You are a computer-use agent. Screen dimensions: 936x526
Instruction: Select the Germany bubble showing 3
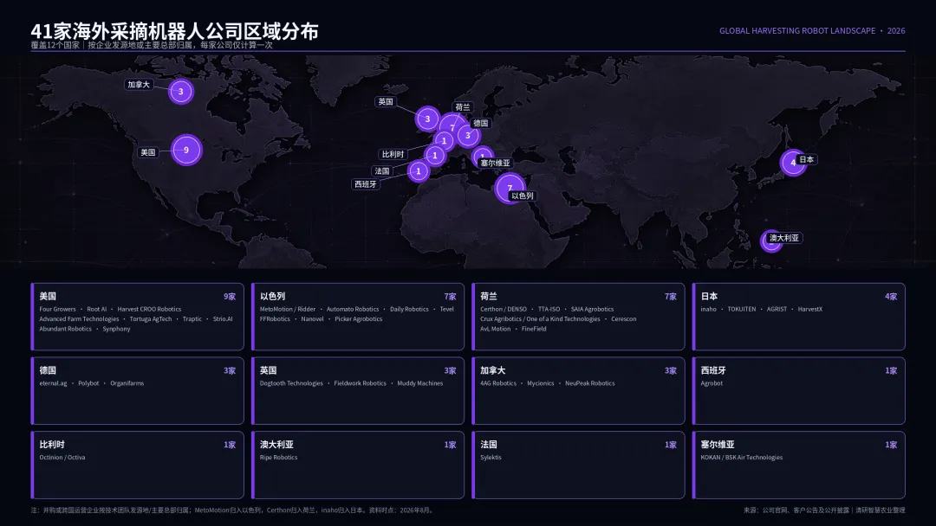click(x=468, y=135)
